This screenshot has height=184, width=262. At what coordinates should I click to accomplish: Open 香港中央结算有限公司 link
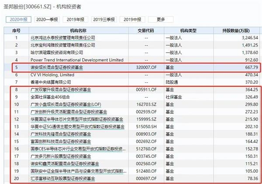click(51, 82)
